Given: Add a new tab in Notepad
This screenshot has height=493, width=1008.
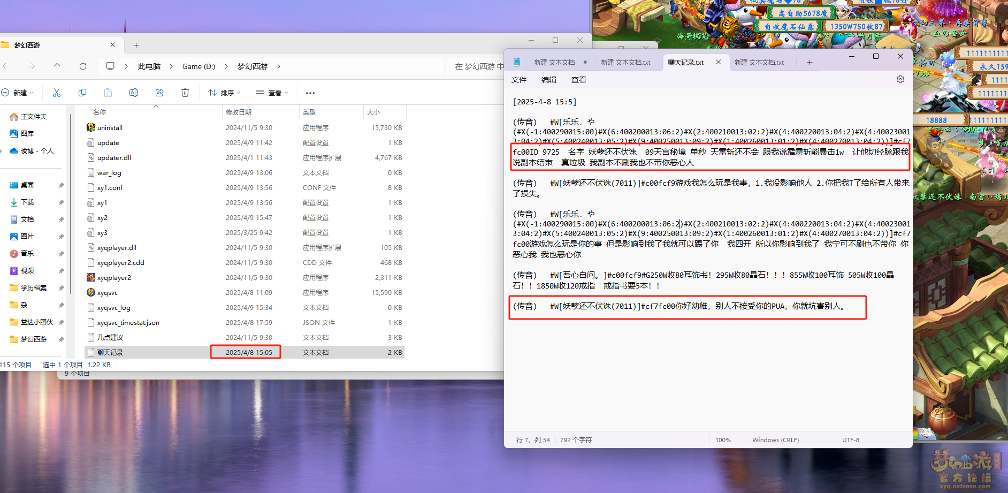Looking at the screenshot, I should pos(810,63).
